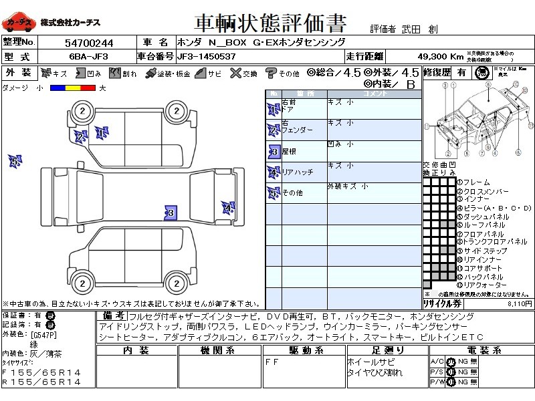Click the ①フレーム item in the repair list
Viewport: 535px width, 401px height.
tap(473, 182)
